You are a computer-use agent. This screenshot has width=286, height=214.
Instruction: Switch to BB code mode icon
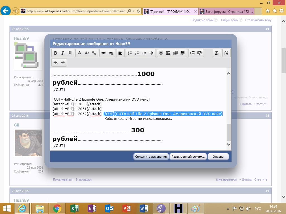click(226, 53)
